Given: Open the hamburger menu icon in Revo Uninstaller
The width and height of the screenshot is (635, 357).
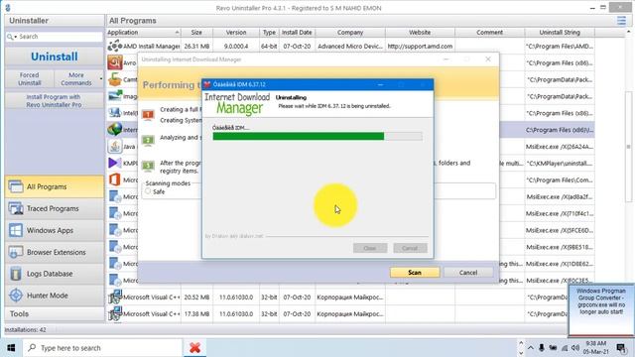Looking at the screenshot, I should 621,21.
